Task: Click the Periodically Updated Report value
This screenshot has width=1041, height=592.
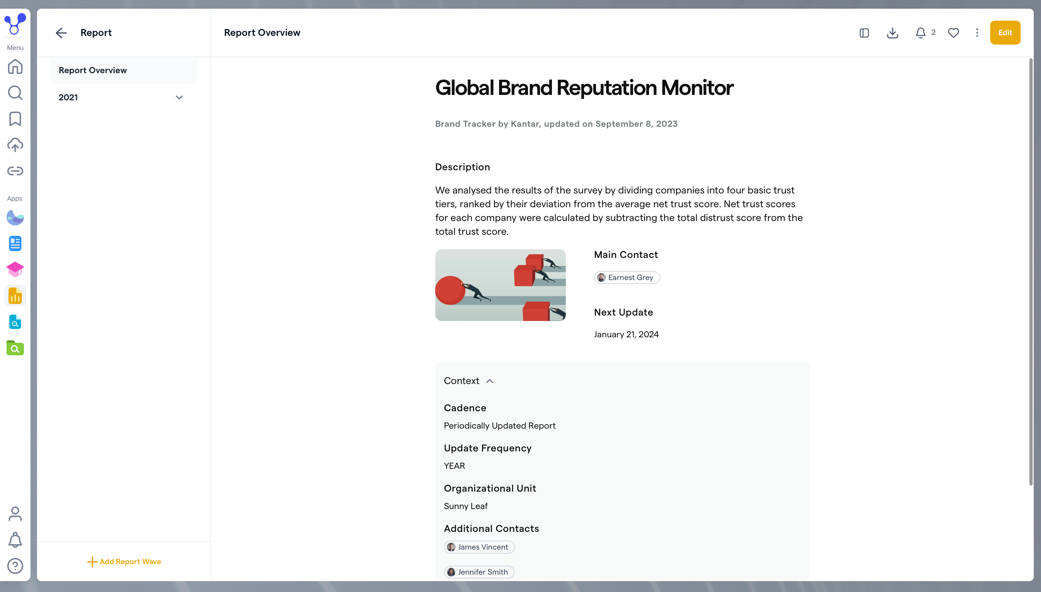Action: tap(499, 425)
